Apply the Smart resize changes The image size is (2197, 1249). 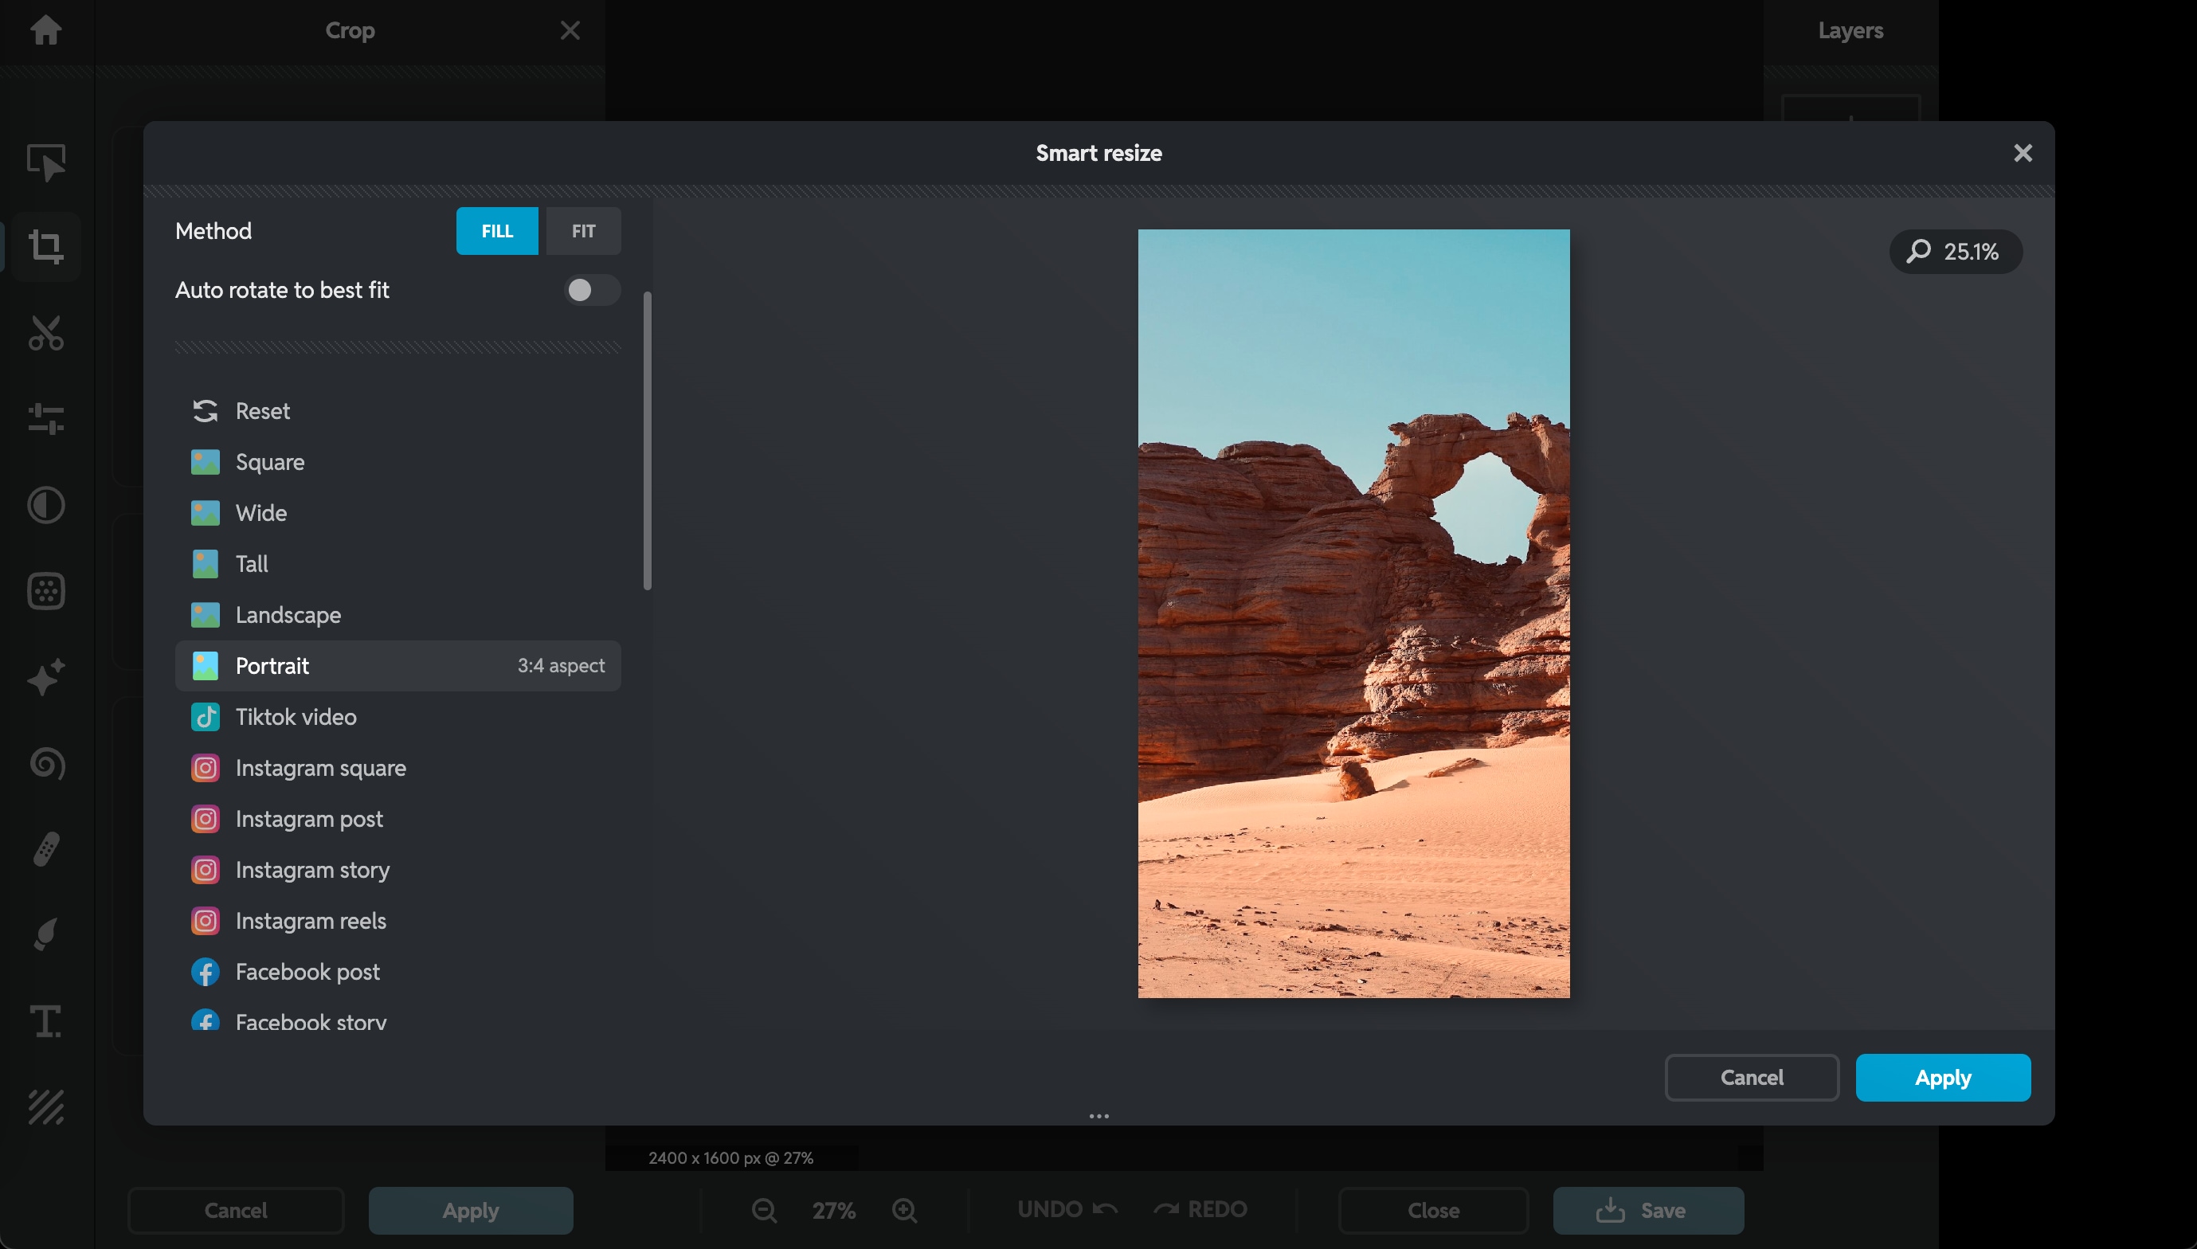coord(1942,1078)
